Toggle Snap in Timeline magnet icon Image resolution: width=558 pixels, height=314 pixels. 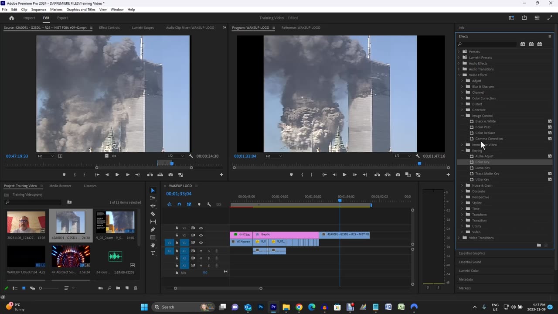tap(179, 205)
